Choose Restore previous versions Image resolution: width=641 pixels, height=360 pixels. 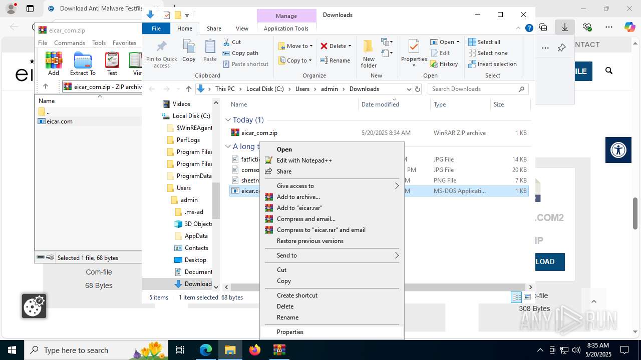(x=310, y=241)
